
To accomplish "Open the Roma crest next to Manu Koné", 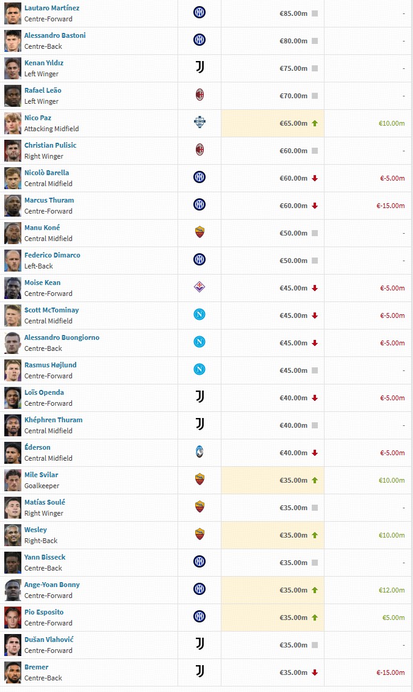I will pos(199,232).
